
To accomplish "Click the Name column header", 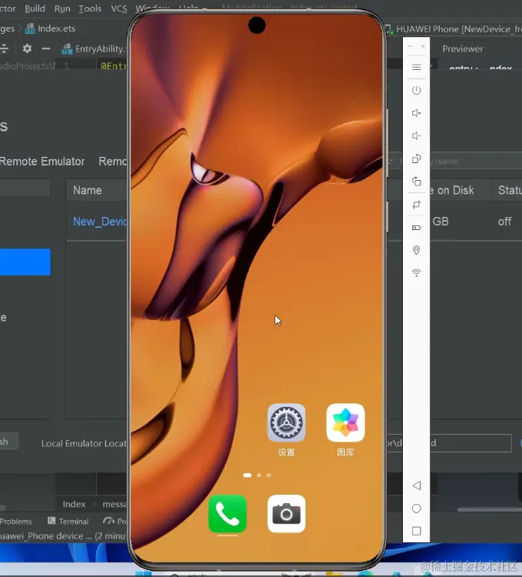I will tap(87, 190).
